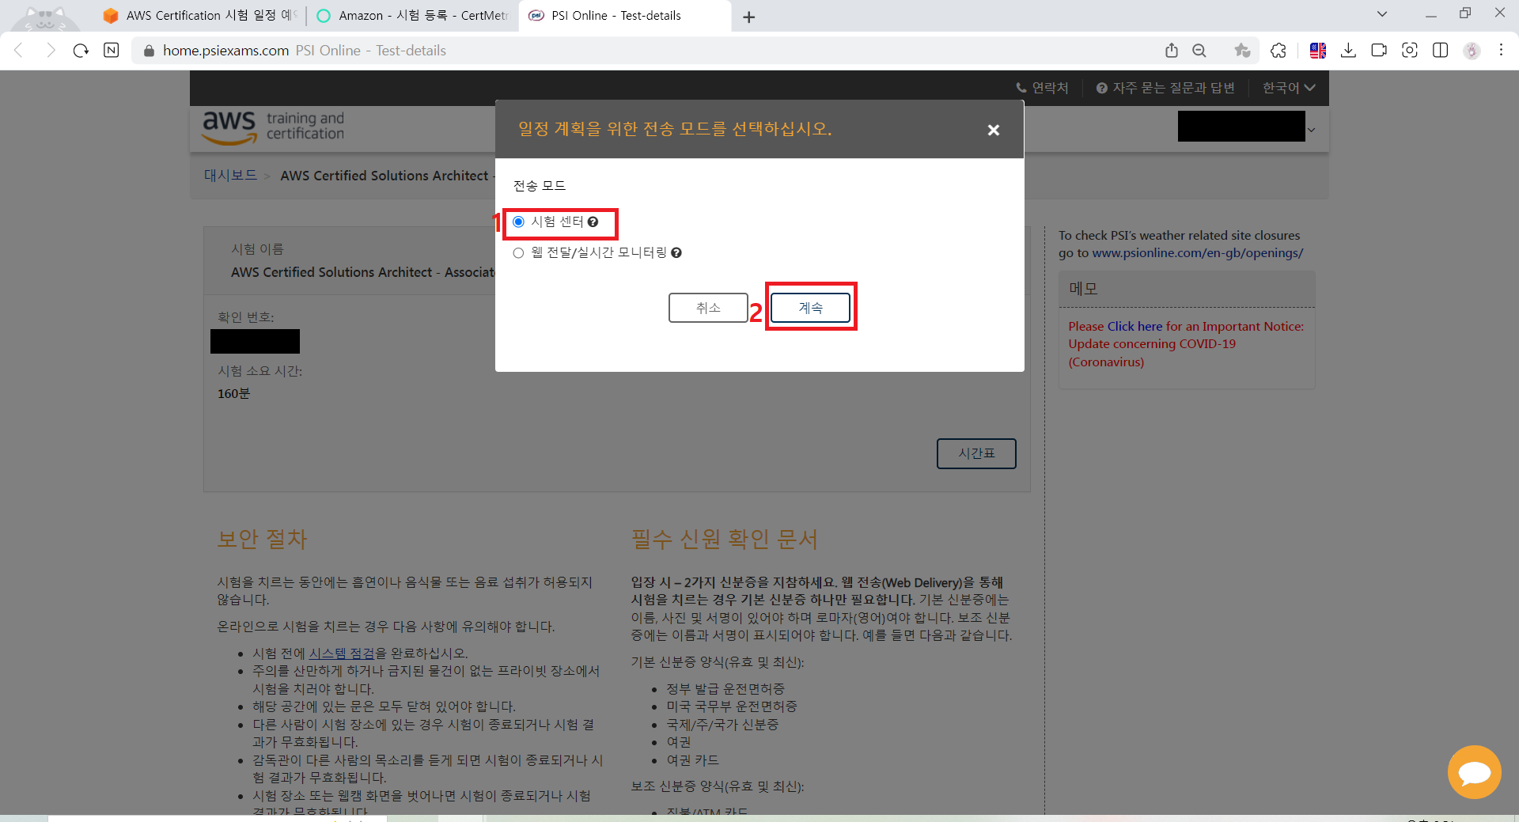This screenshot has width=1519, height=822.
Task: Open a new browser tab
Action: (x=749, y=17)
